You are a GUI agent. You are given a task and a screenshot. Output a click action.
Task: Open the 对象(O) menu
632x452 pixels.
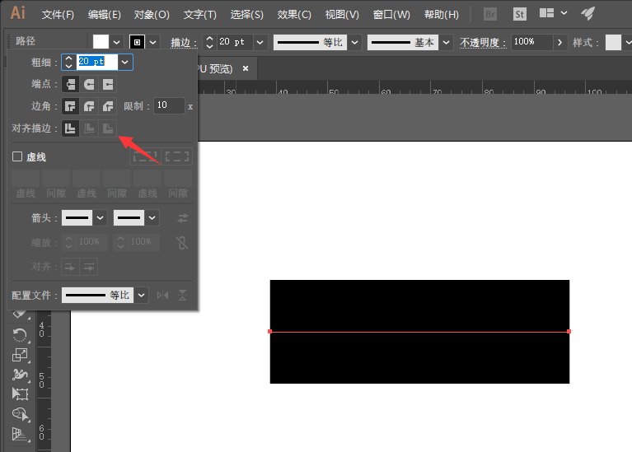point(152,15)
